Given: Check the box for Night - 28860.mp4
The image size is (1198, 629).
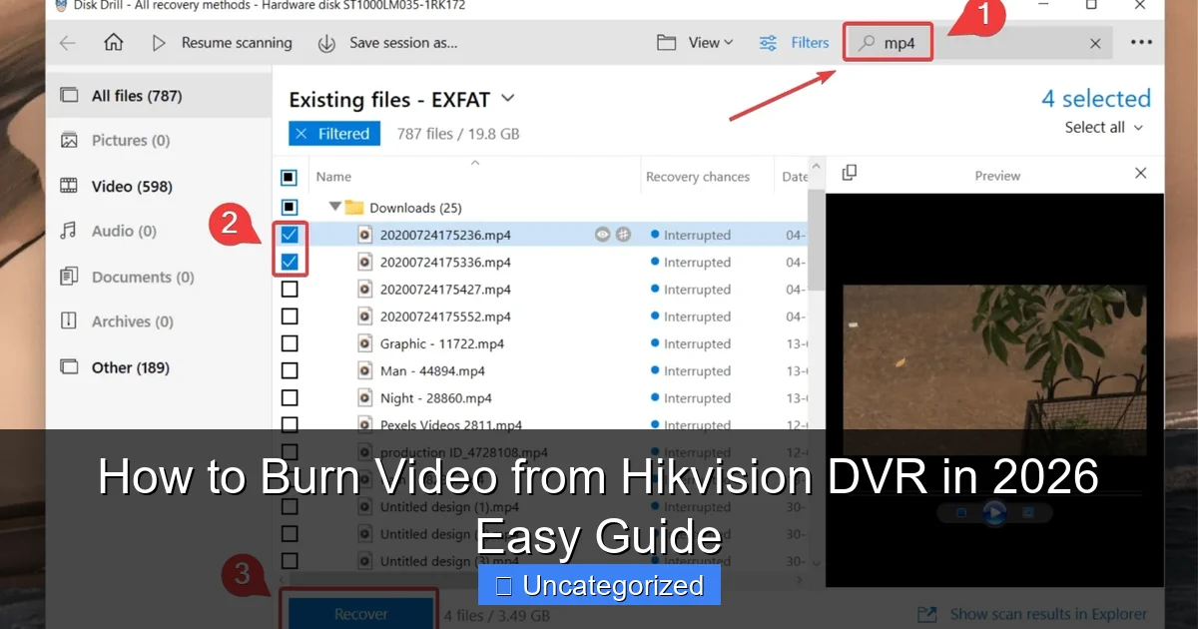Looking at the screenshot, I should pos(290,396).
